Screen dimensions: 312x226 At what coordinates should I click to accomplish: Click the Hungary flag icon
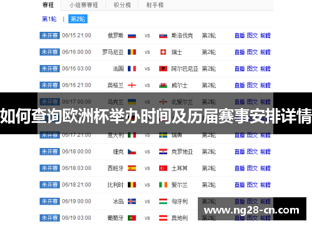[163, 202]
